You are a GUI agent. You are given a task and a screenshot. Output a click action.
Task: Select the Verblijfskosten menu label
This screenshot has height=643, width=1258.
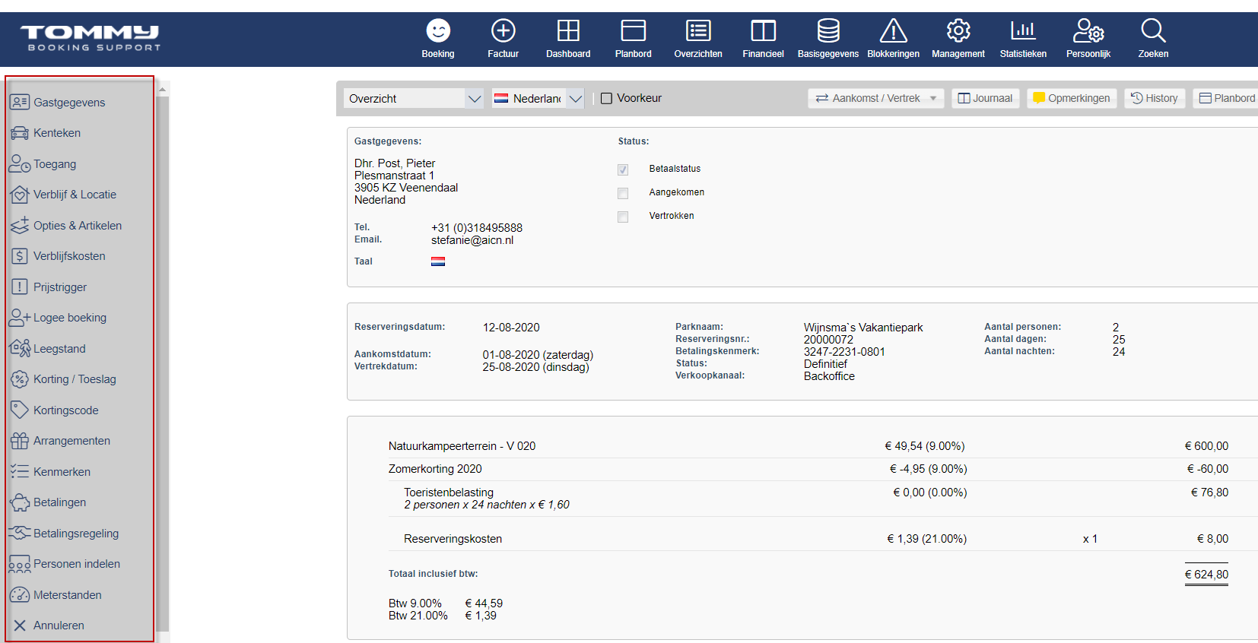pos(69,256)
